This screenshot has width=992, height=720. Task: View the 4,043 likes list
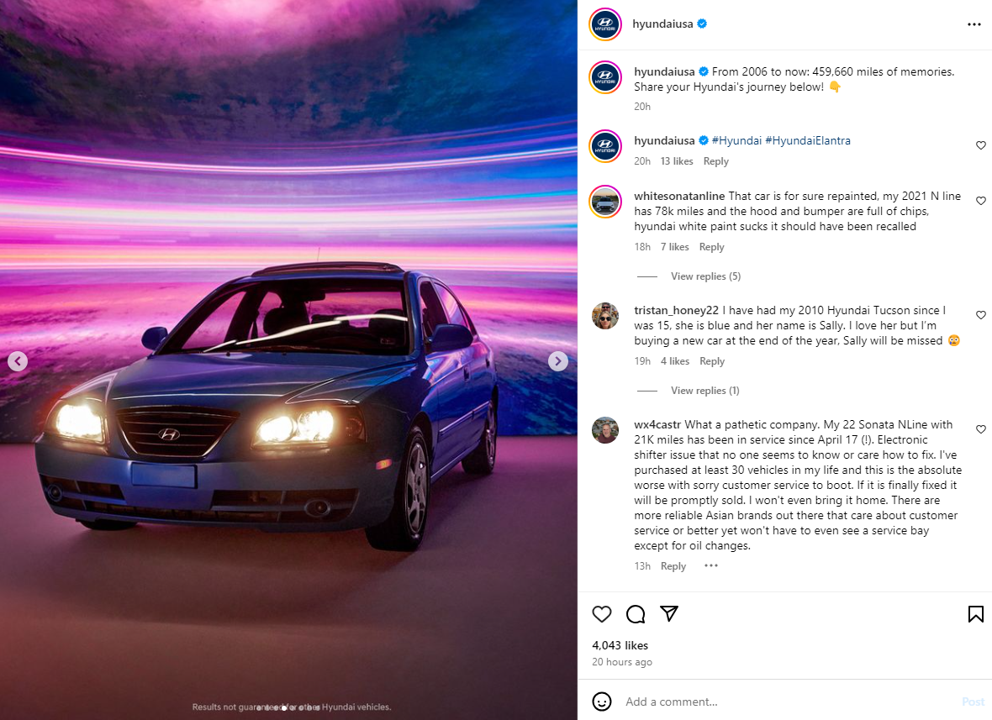pyautogui.click(x=620, y=645)
